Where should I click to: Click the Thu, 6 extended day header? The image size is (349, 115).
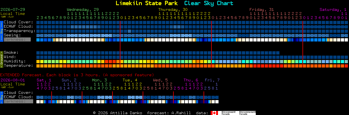pyautogui.click(x=191, y=80)
